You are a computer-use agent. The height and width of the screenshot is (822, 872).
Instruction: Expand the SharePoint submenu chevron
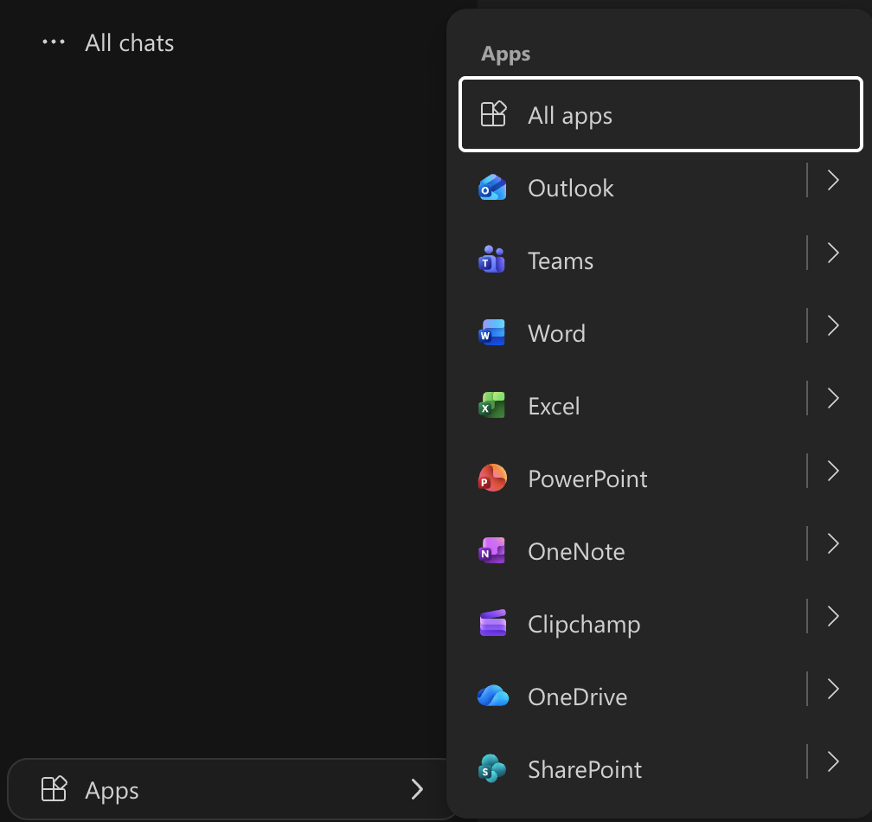coord(833,761)
